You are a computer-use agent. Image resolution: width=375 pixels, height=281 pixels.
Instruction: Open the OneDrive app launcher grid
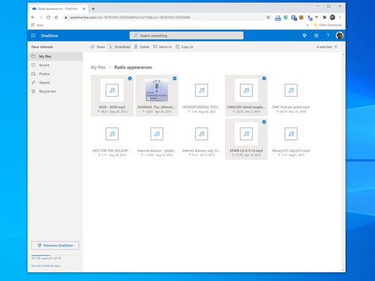click(x=33, y=36)
